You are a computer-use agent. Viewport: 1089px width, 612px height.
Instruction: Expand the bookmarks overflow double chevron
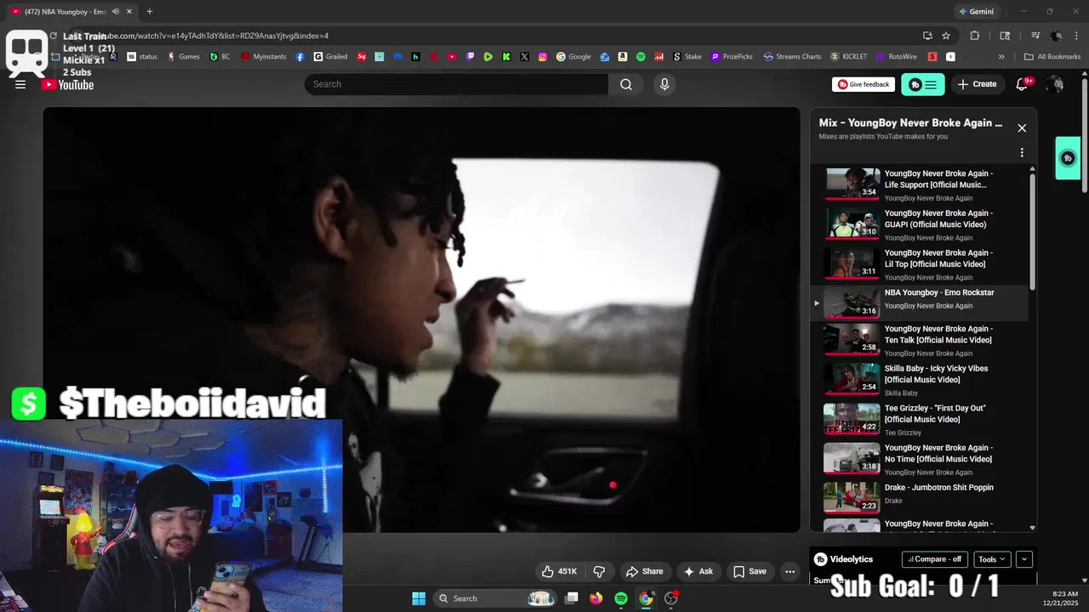(x=1001, y=57)
